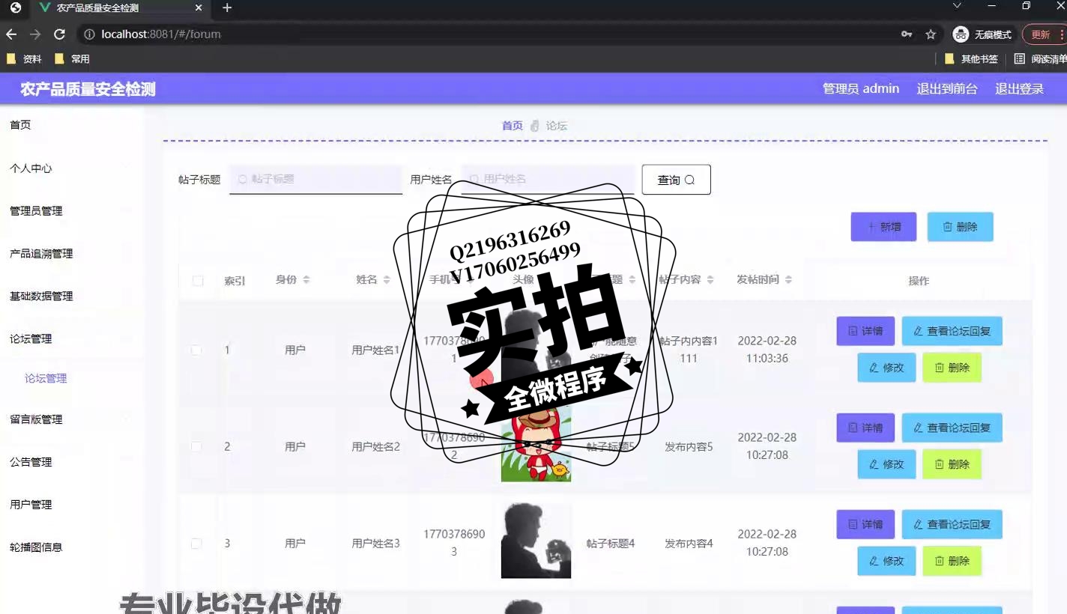Click 修改 for 用户姓名1 row

886,368
